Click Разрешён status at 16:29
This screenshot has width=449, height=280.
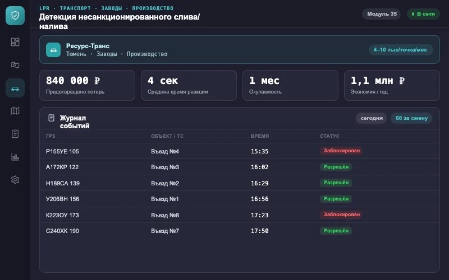coord(336,183)
